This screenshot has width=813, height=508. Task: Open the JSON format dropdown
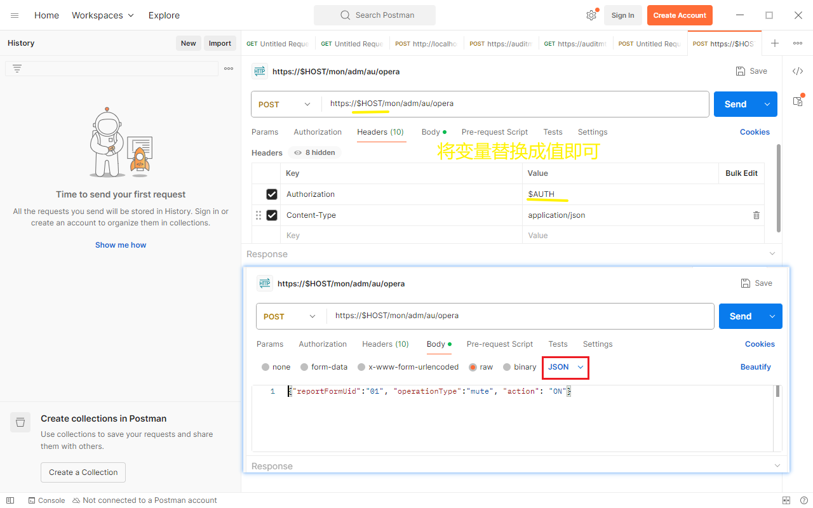pos(565,367)
